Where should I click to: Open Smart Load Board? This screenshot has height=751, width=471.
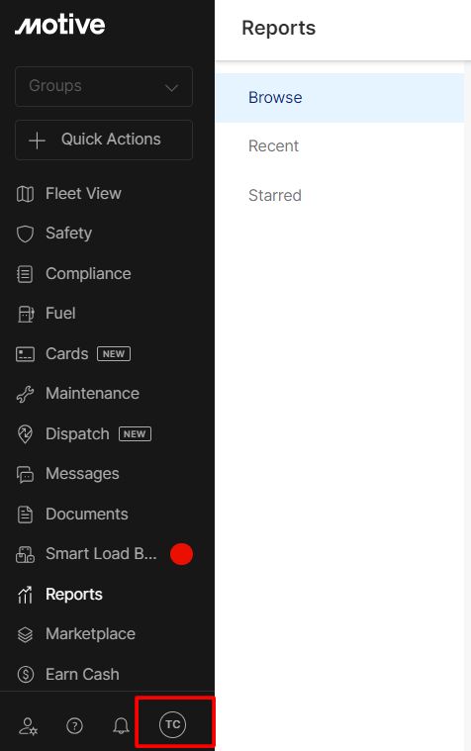pos(101,554)
